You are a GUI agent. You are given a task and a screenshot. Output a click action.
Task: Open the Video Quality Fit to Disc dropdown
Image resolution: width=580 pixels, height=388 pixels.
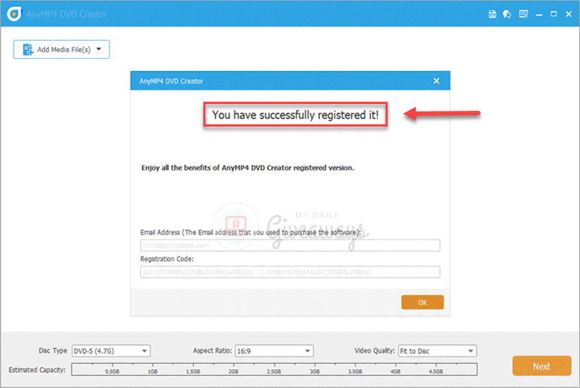436,351
